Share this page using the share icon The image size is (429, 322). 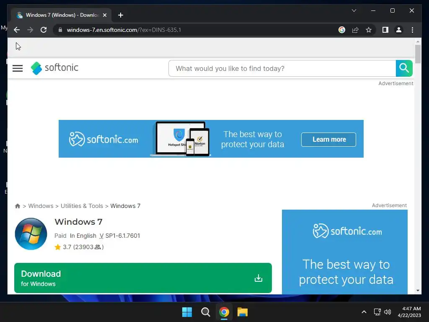355,30
